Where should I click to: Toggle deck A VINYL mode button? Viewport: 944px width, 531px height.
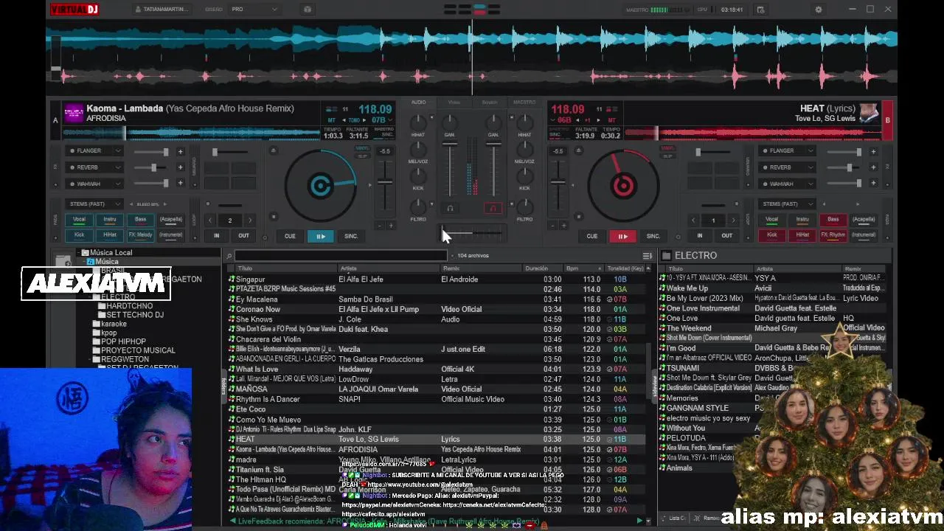pos(362,148)
